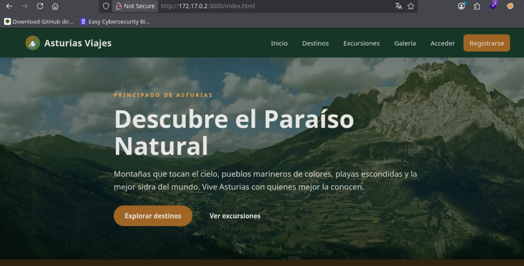Open the Galería navigation item
Screen dimensions: 524x266
click(x=405, y=43)
